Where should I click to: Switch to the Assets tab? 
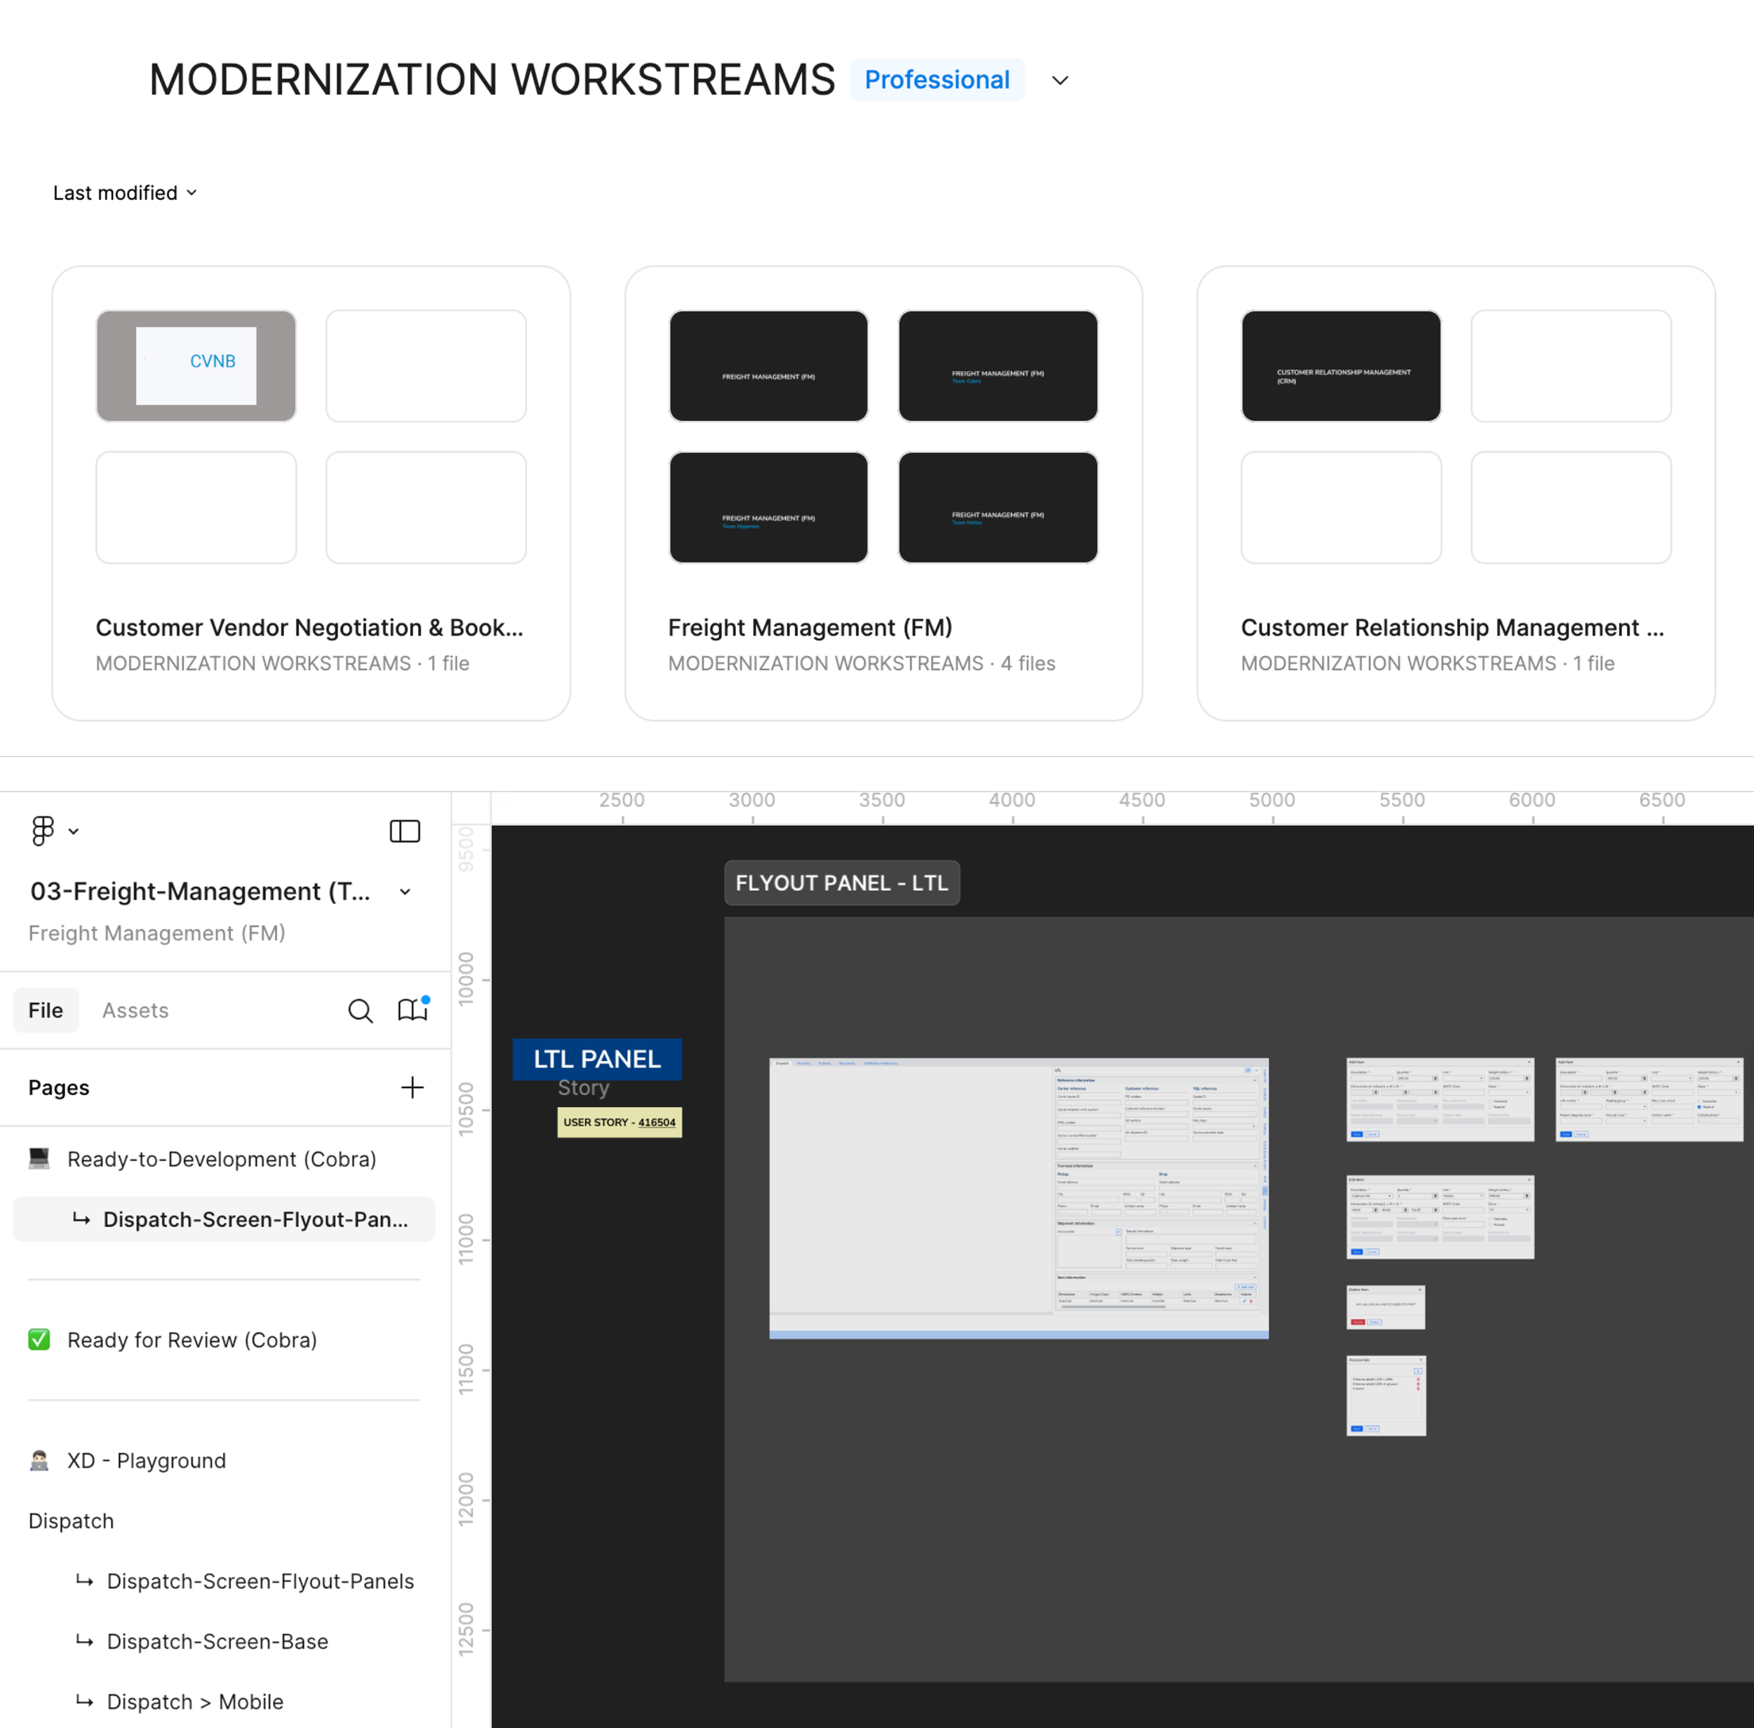click(x=135, y=1010)
